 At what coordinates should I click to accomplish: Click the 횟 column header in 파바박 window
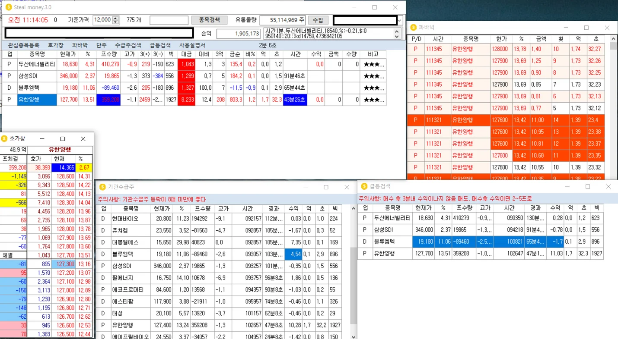[561, 39]
